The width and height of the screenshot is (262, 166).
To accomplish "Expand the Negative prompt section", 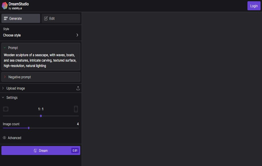I will pyautogui.click(x=5, y=77).
